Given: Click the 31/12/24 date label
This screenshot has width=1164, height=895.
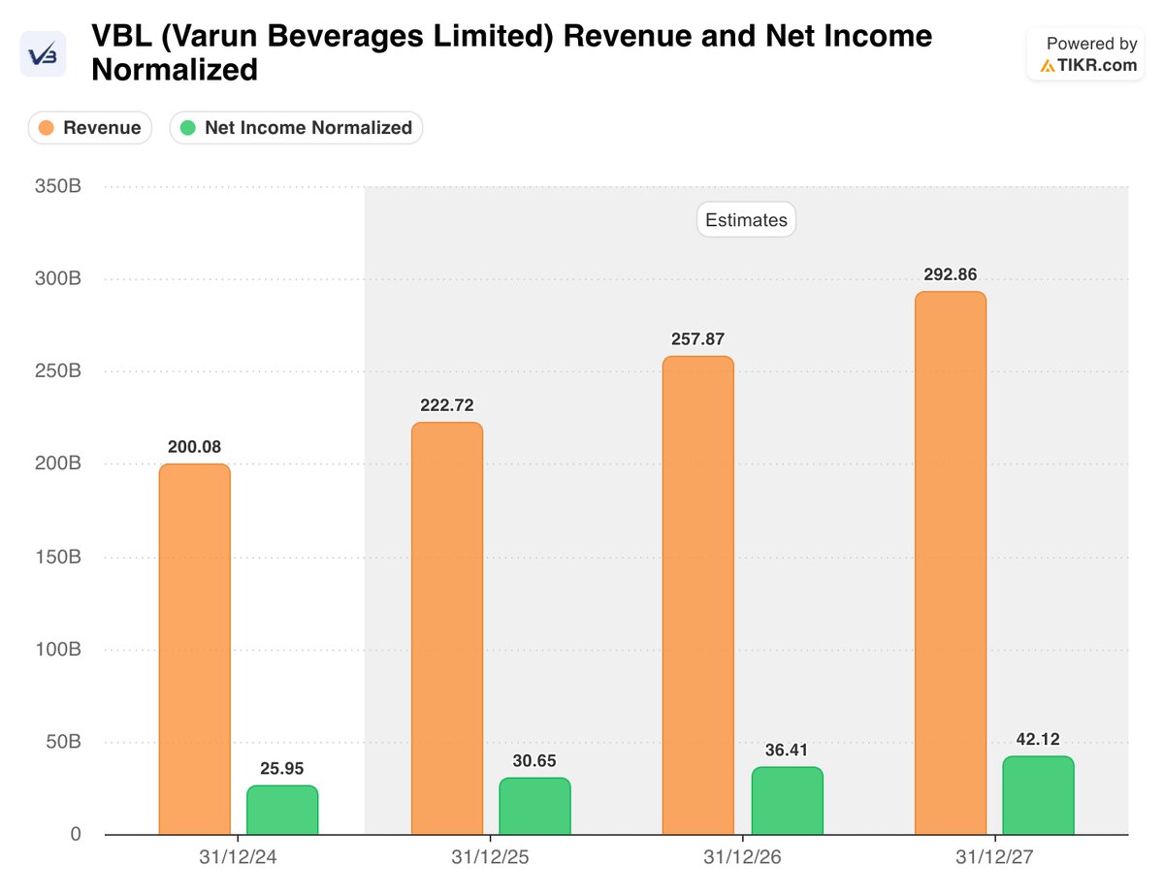Looking at the screenshot, I should (239, 857).
